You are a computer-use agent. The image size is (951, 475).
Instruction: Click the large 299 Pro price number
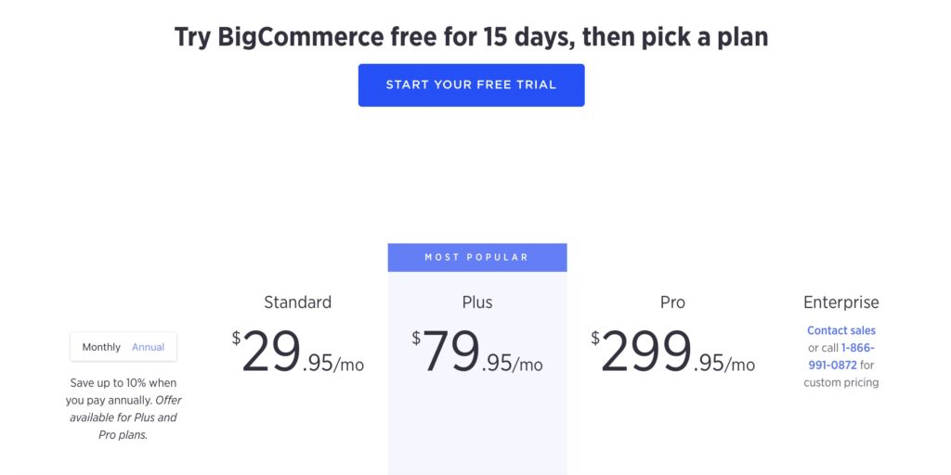pyautogui.click(x=646, y=352)
